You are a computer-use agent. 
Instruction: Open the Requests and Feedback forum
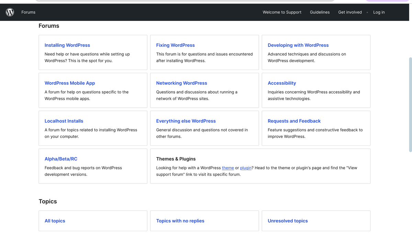coord(294,121)
